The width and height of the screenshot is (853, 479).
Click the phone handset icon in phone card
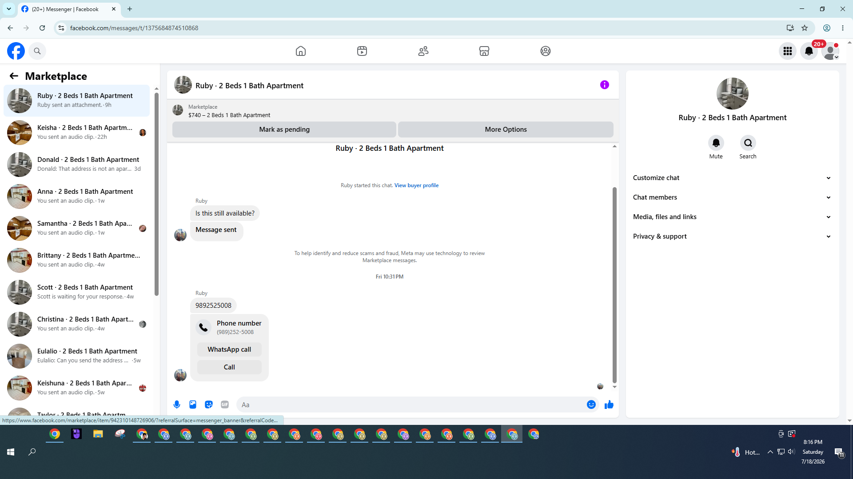pos(203,327)
